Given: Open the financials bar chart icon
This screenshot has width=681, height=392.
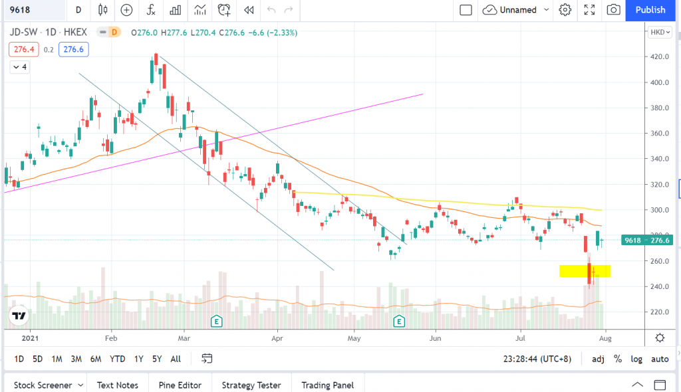Looking at the screenshot, I should point(176,10).
